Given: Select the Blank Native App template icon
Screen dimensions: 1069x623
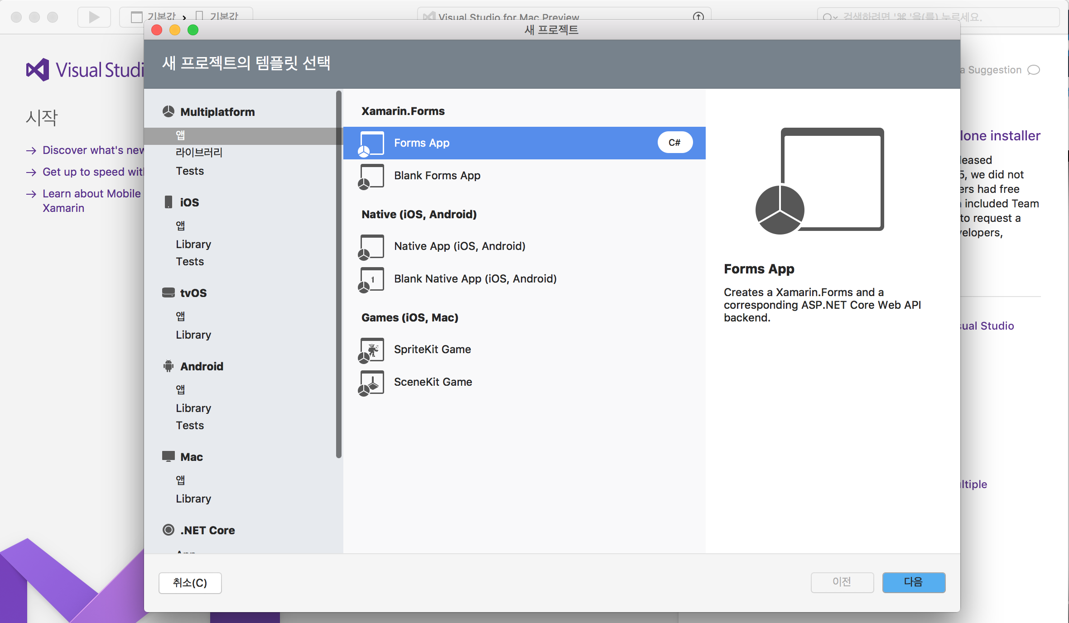Looking at the screenshot, I should coord(371,279).
